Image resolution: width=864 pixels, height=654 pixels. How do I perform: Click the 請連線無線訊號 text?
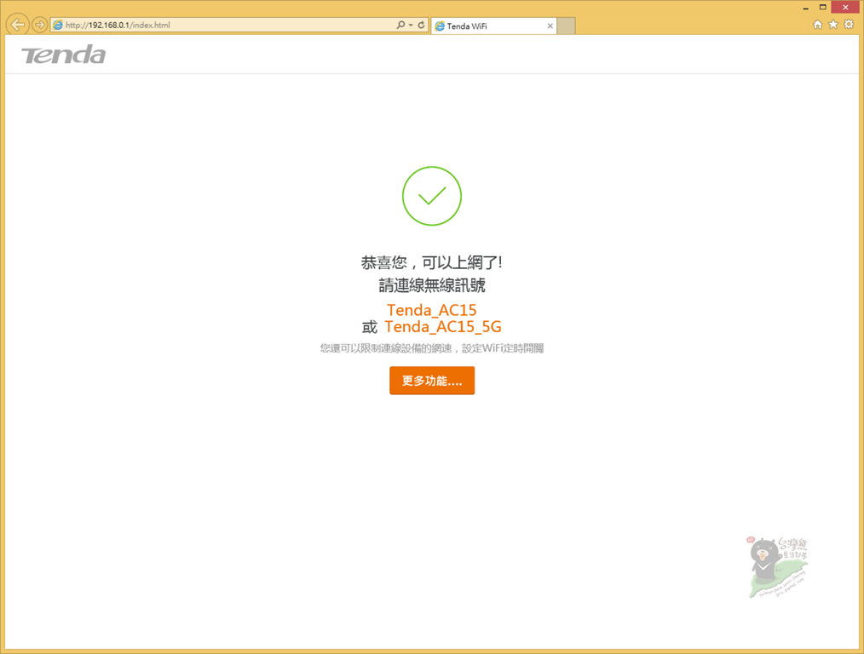pyautogui.click(x=432, y=285)
